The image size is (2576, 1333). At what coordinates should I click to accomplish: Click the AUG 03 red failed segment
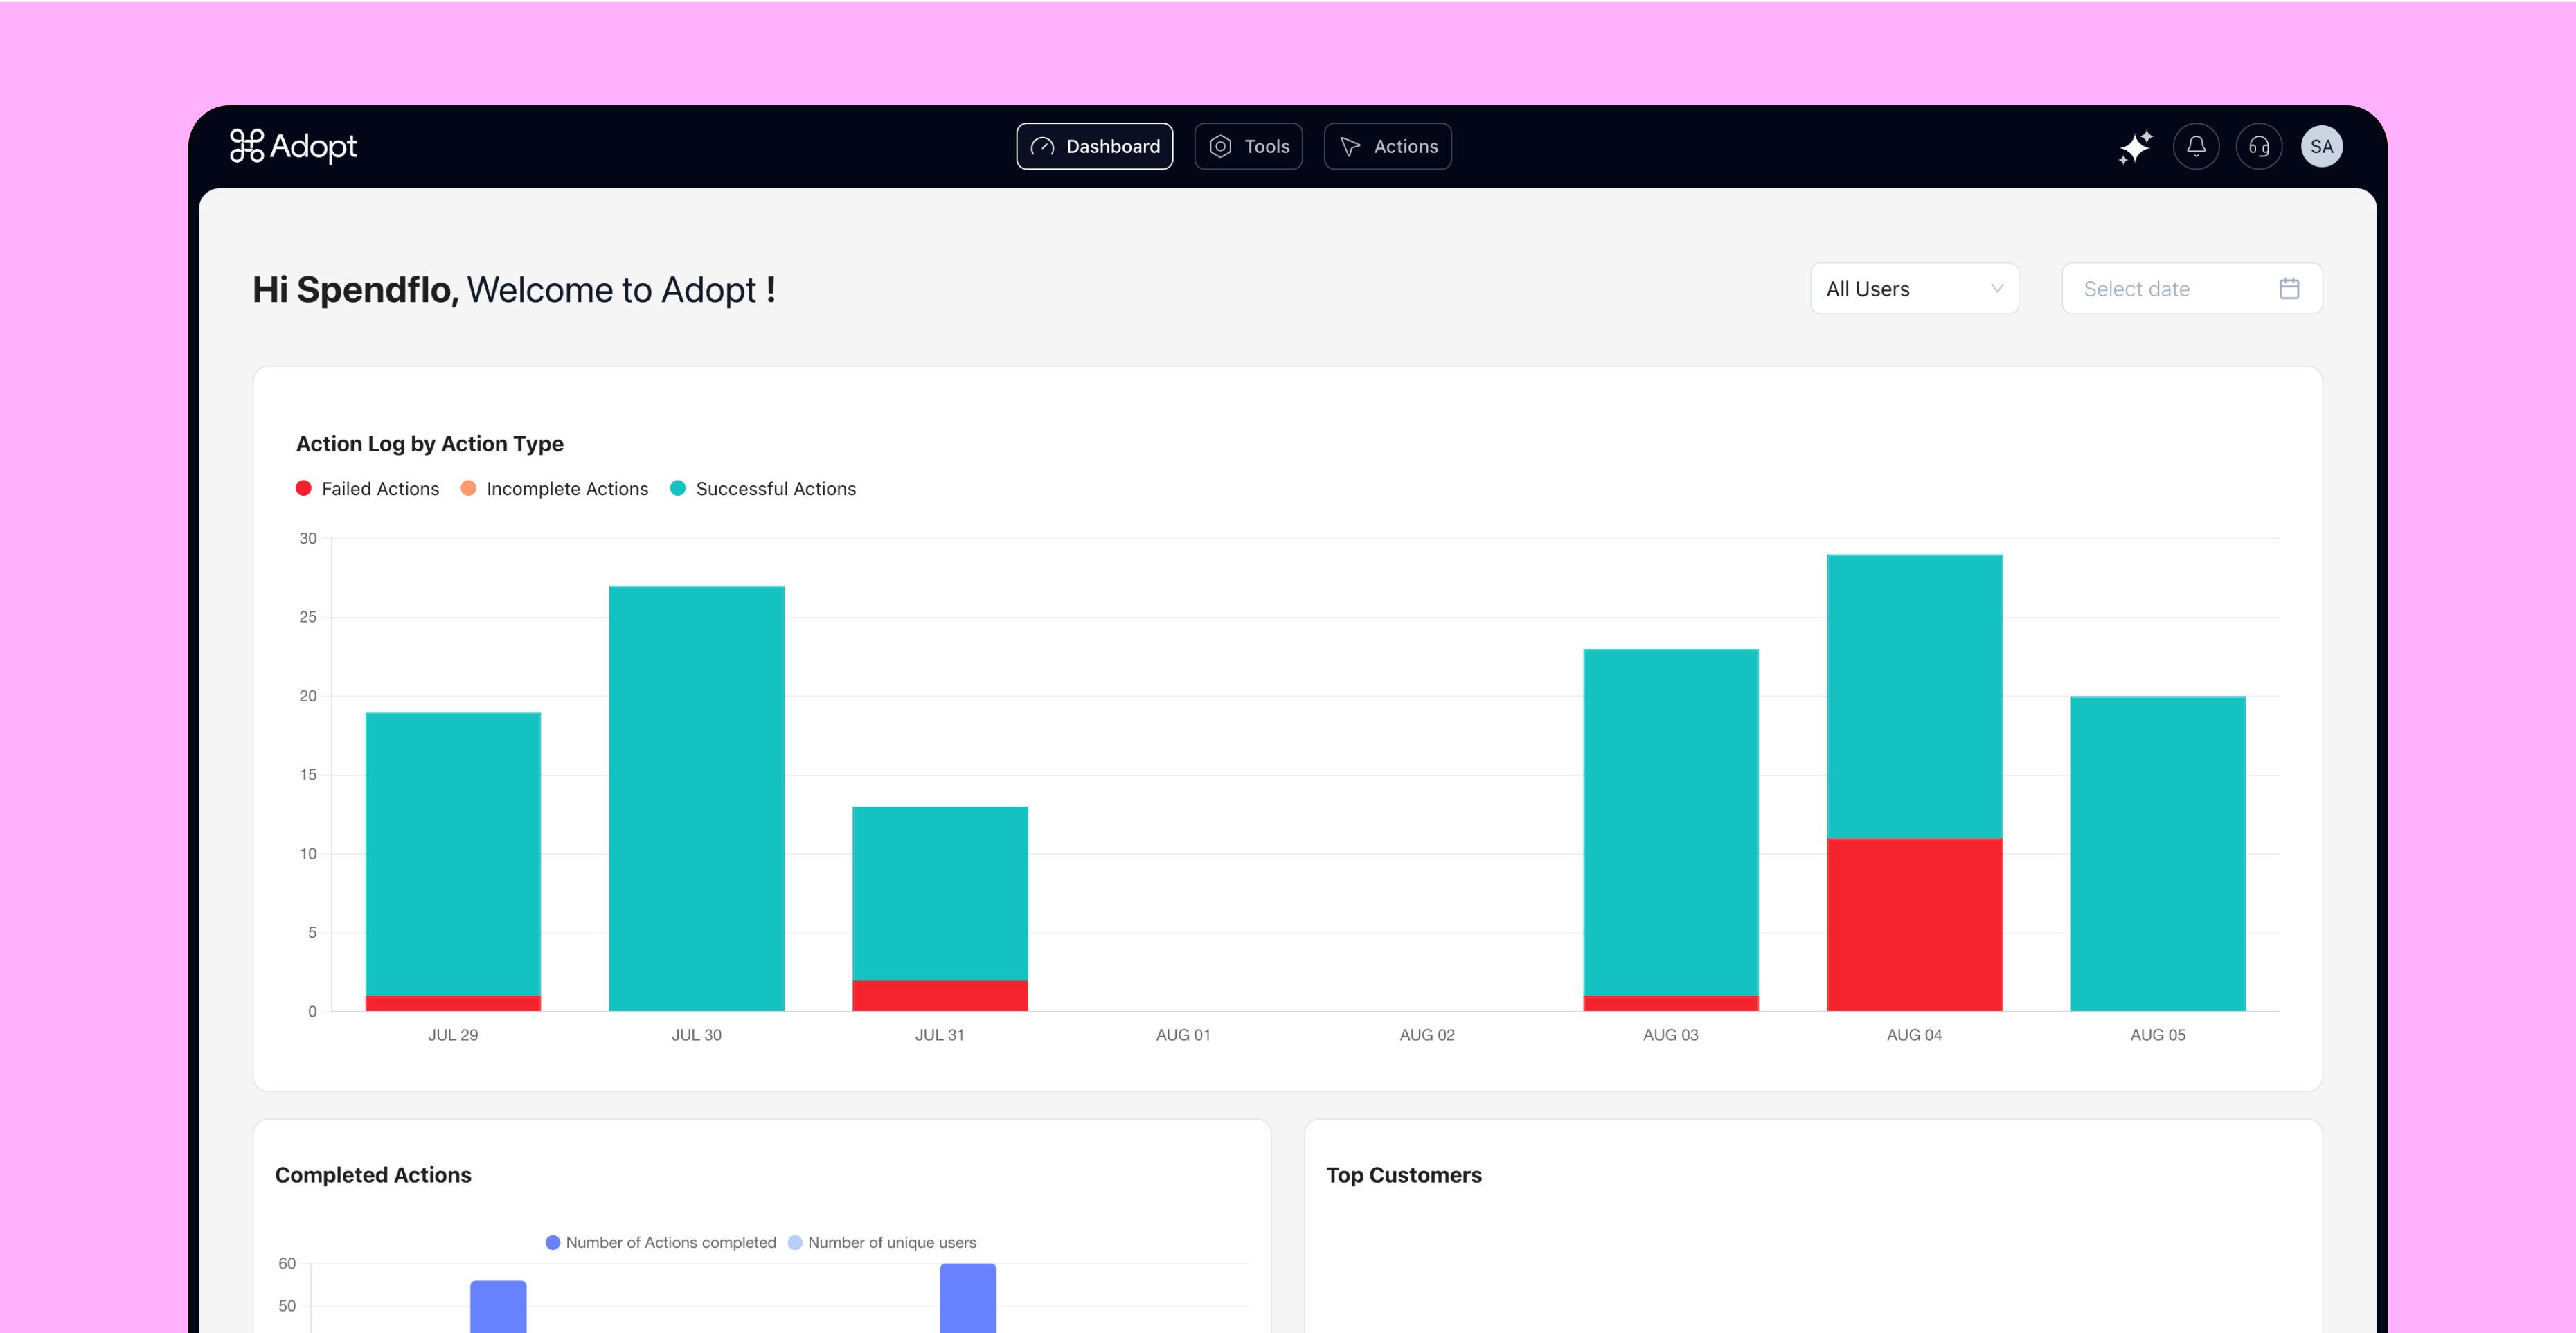click(x=1671, y=1003)
